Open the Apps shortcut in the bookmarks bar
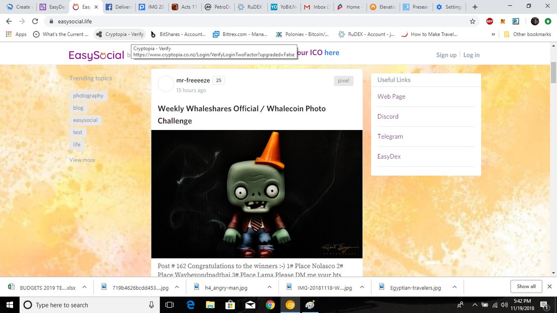Image resolution: width=557 pixels, height=313 pixels. tap(17, 34)
